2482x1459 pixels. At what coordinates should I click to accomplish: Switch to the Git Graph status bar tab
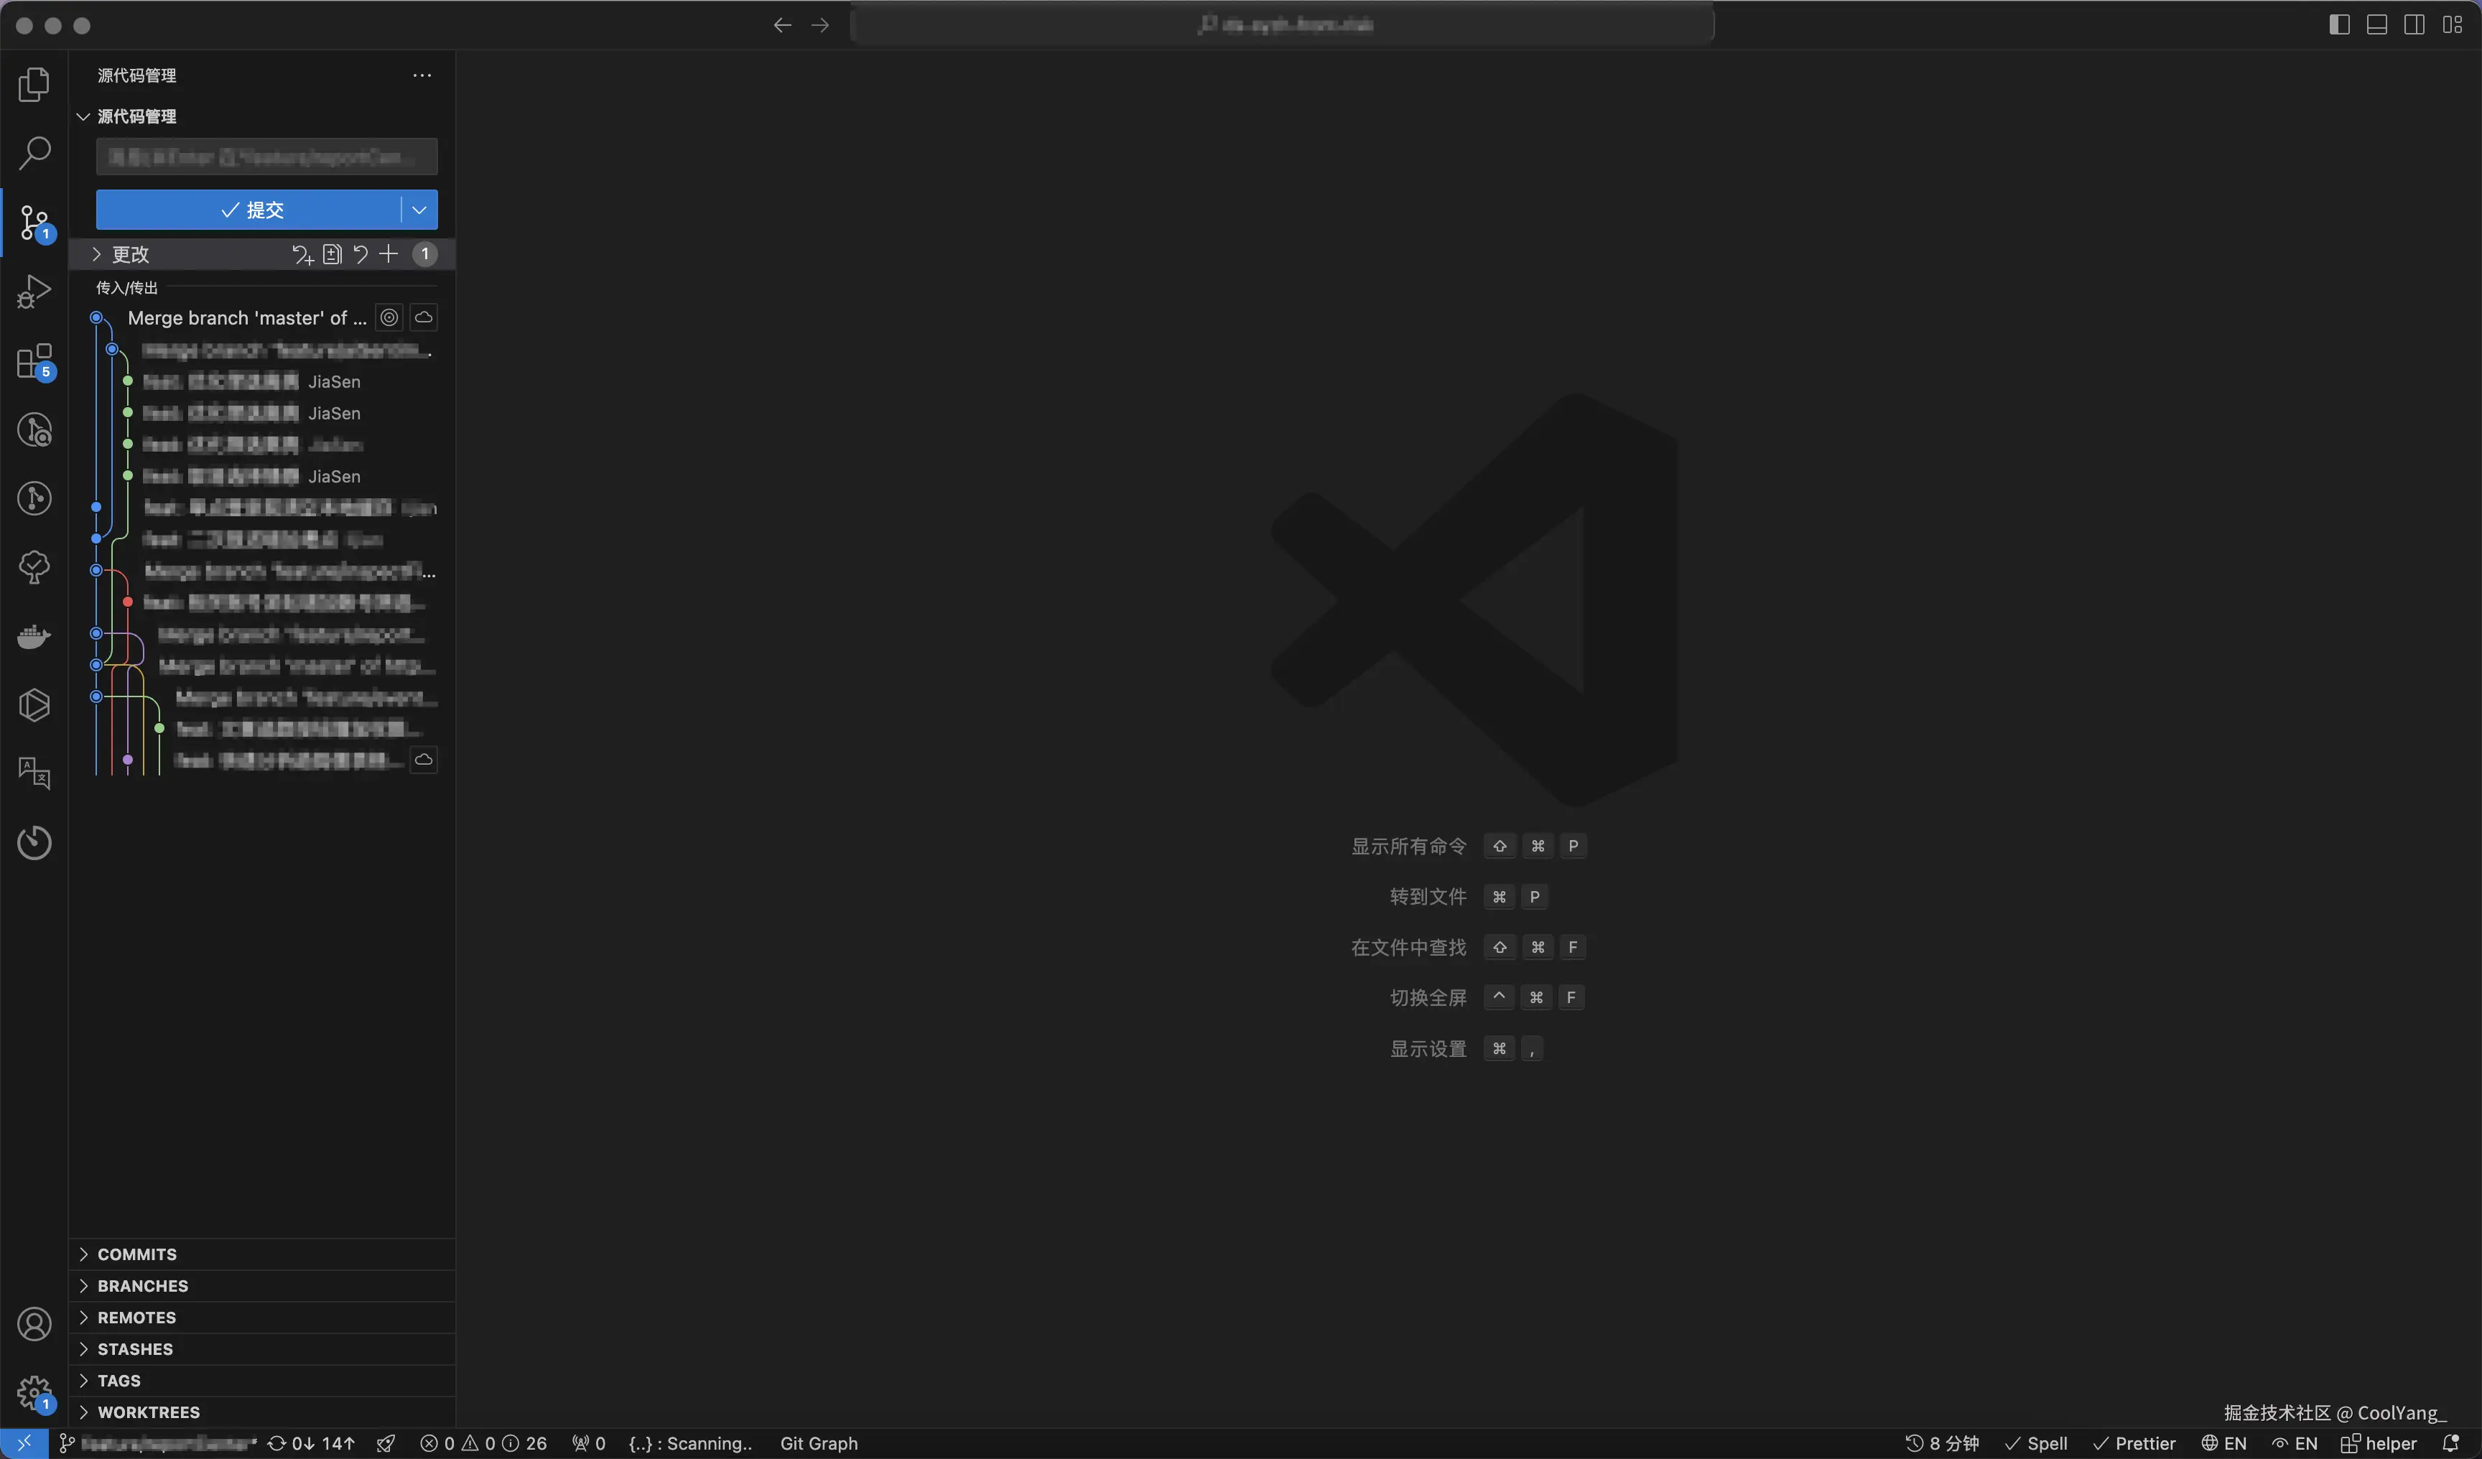819,1443
